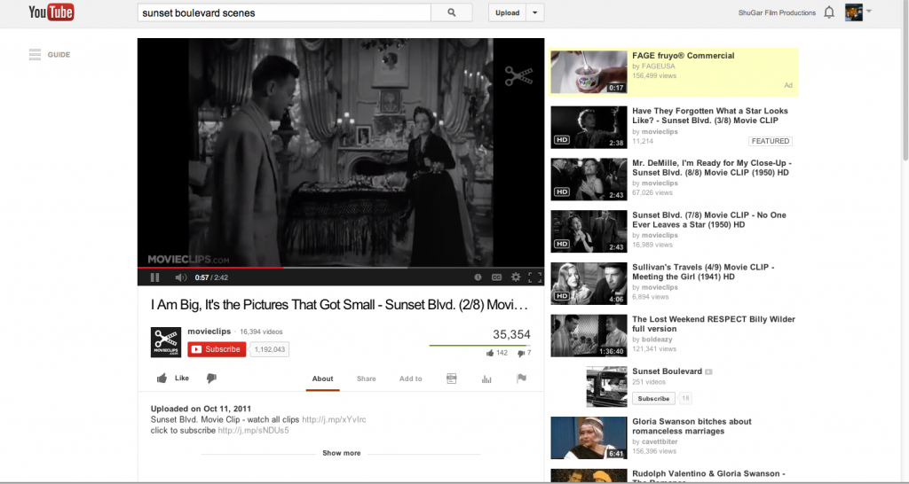Expand the Upload dropdown arrow

click(x=535, y=12)
